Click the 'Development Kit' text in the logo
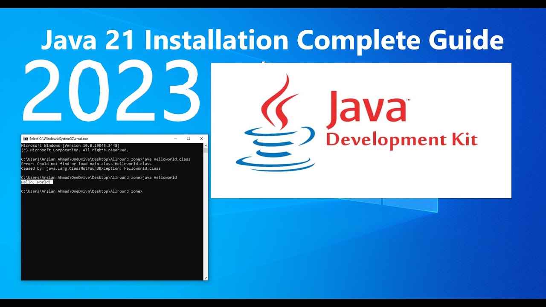Viewport: 546px width, 307px height. pyautogui.click(x=401, y=140)
